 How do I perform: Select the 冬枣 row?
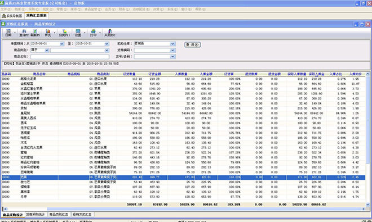click(183, 197)
